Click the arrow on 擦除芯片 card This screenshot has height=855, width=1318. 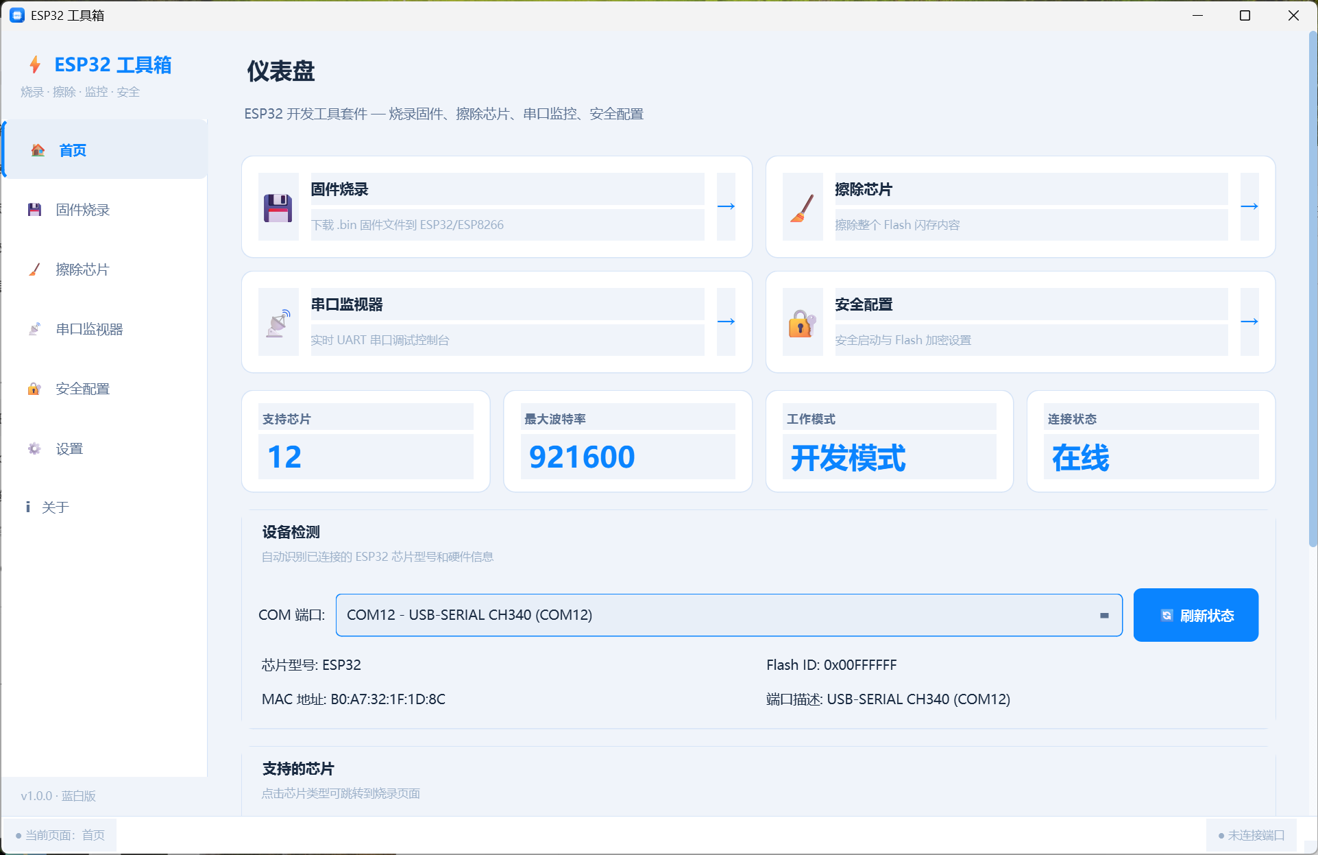tap(1249, 206)
